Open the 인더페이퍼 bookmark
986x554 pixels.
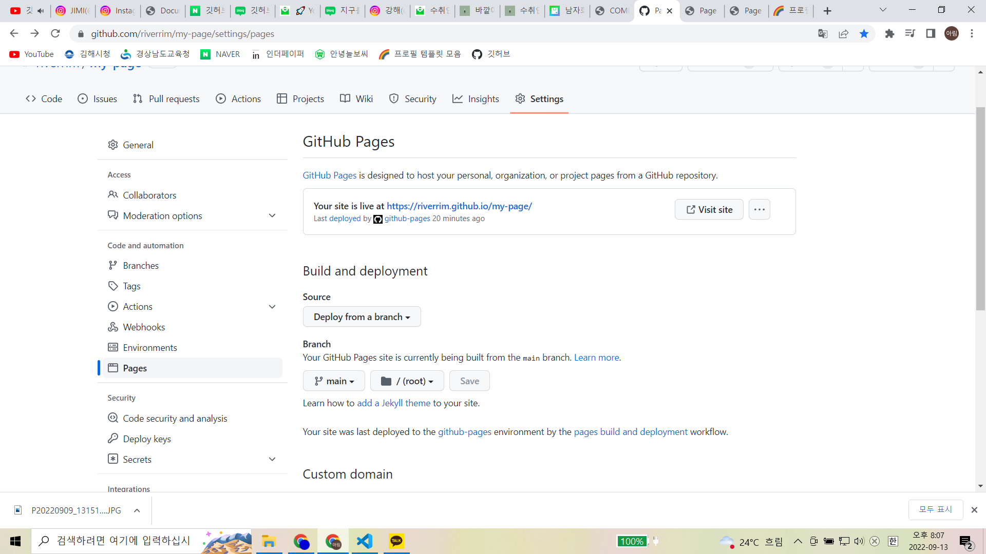[278, 54]
